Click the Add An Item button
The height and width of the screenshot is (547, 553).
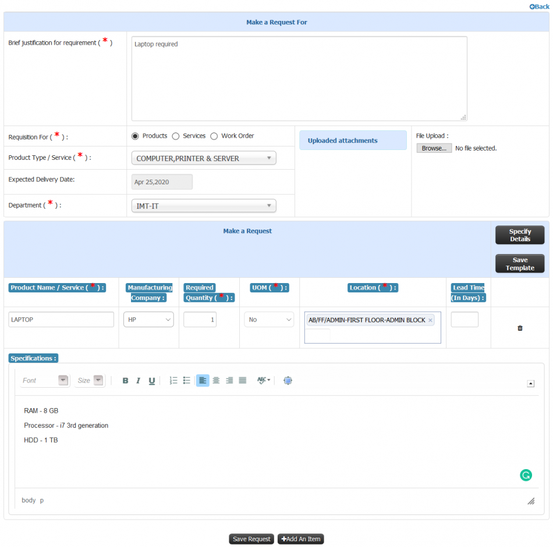coord(301,539)
